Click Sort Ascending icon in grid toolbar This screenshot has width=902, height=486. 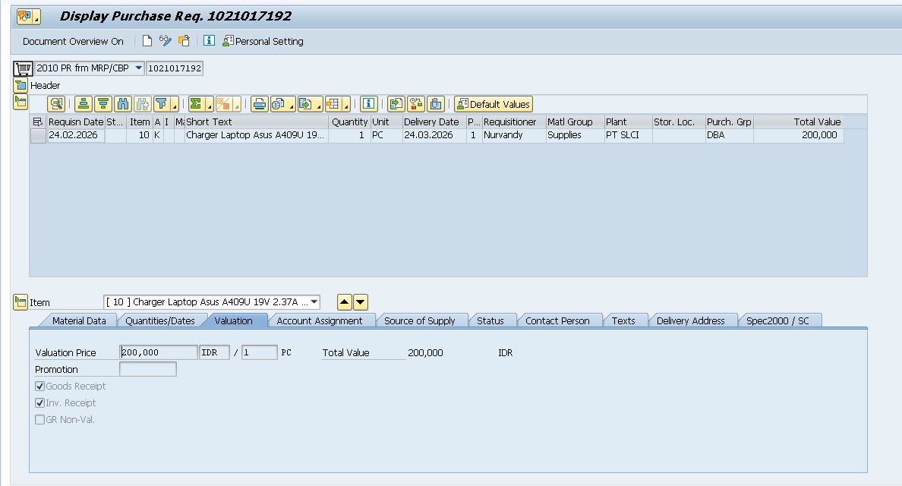pyautogui.click(x=84, y=104)
